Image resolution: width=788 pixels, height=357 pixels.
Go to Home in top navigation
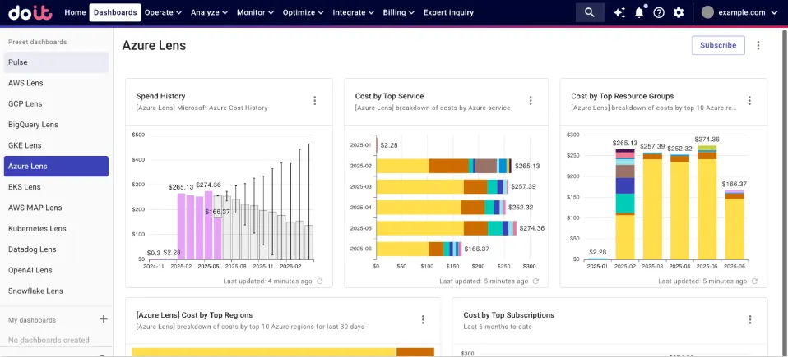[x=75, y=12]
